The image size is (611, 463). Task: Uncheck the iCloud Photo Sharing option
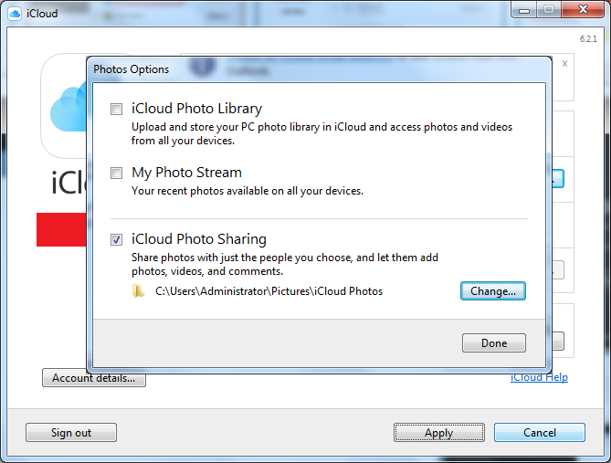[x=116, y=240]
